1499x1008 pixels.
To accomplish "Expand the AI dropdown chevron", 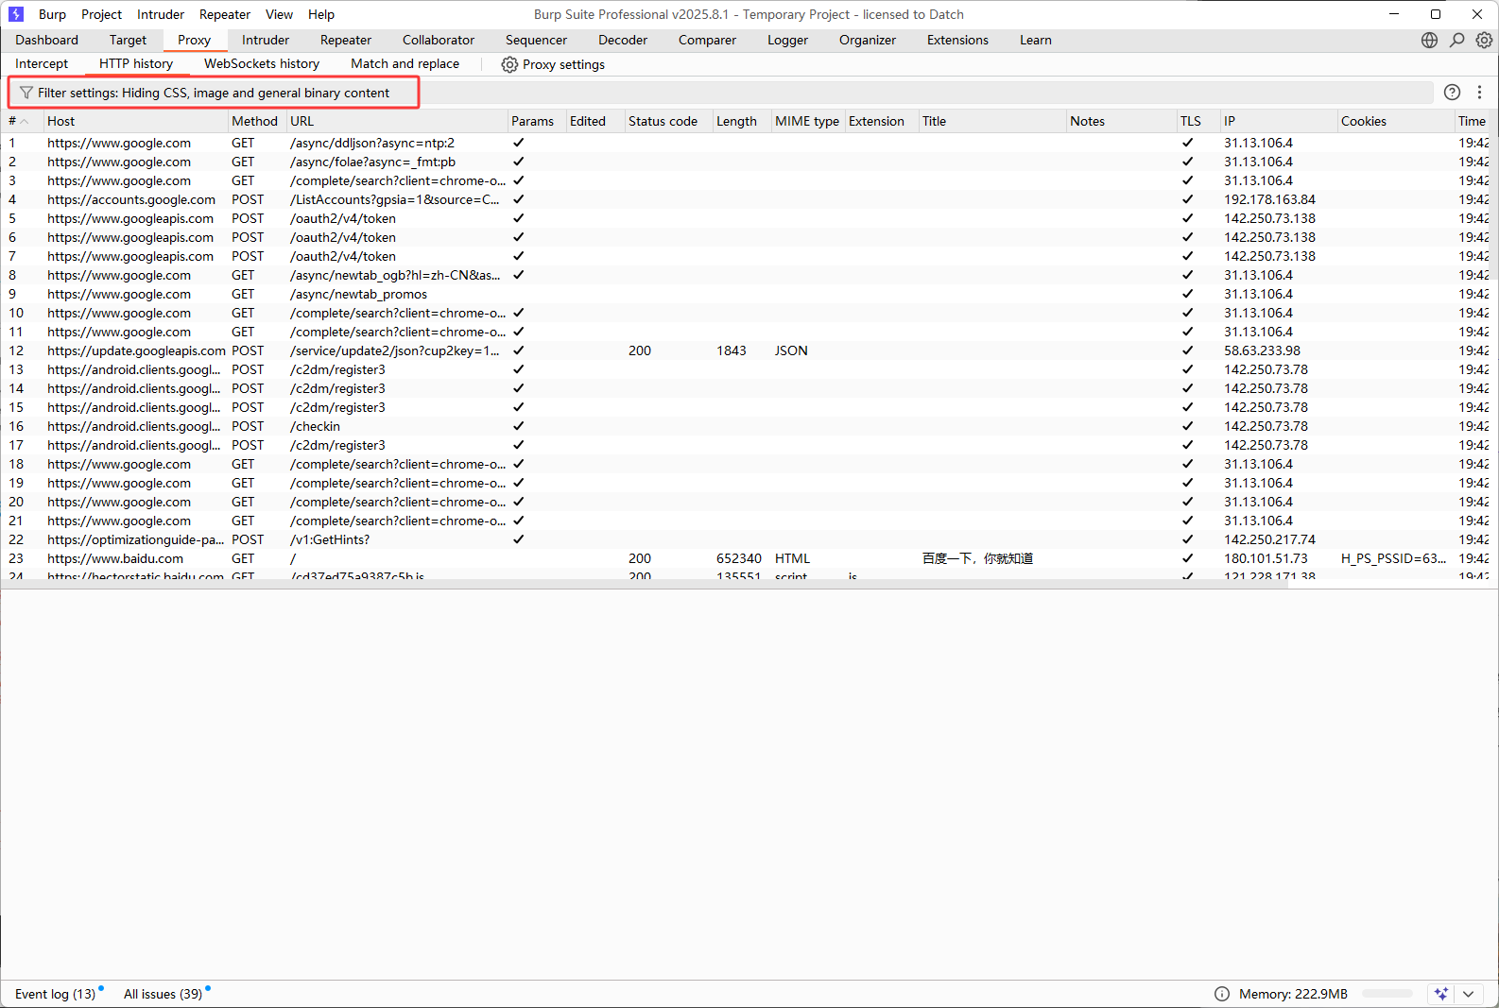I will (x=1468, y=994).
